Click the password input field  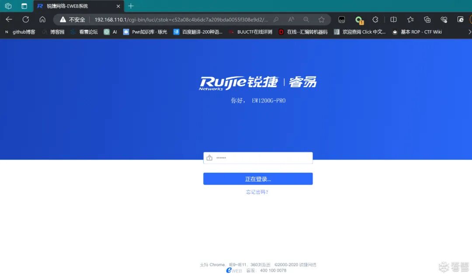258,158
